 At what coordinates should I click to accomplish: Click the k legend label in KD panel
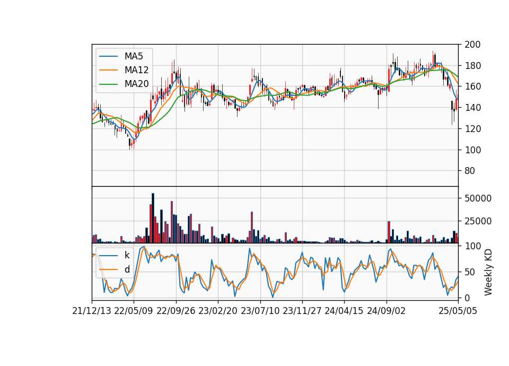pyautogui.click(x=127, y=255)
